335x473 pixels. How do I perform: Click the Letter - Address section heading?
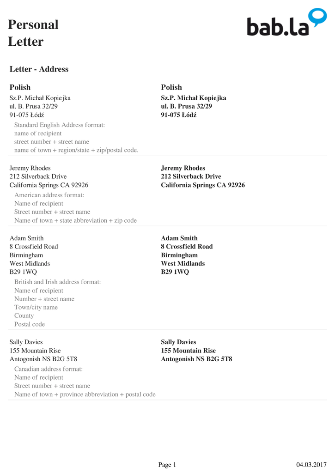pyautogui.click(x=39, y=69)
